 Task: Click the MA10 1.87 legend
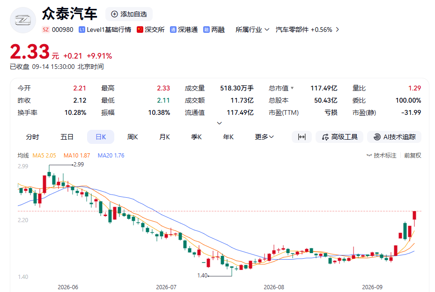tap(77, 156)
